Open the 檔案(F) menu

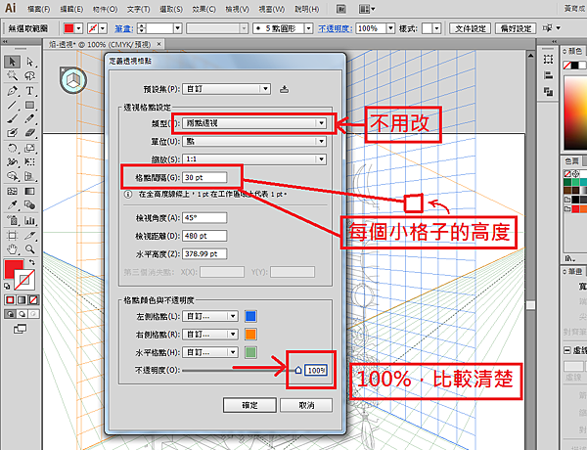click(38, 9)
